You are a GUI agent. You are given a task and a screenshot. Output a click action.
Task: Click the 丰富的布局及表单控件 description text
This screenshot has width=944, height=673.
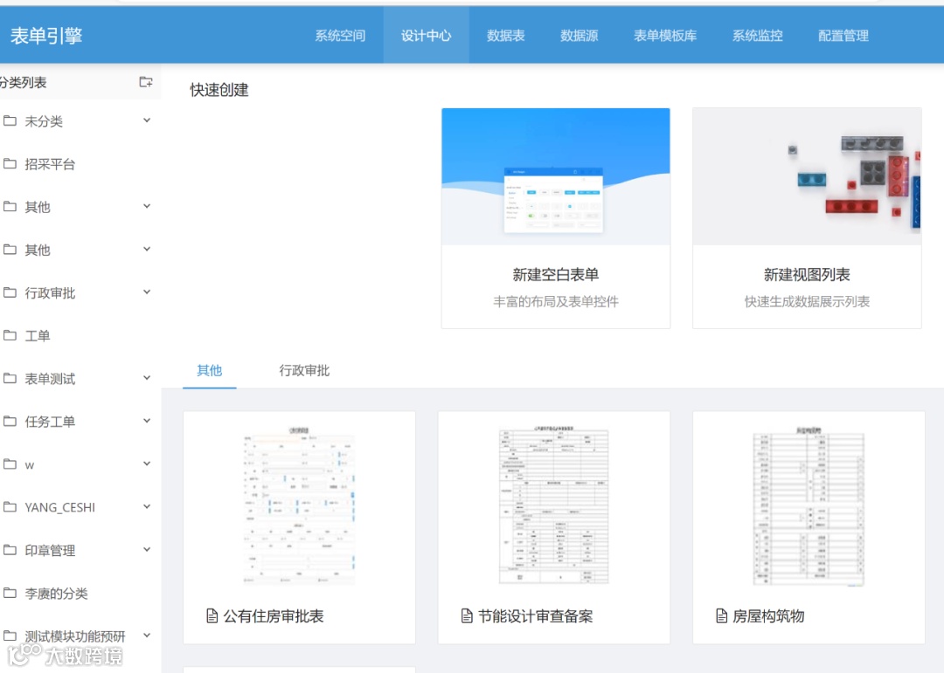[556, 301]
